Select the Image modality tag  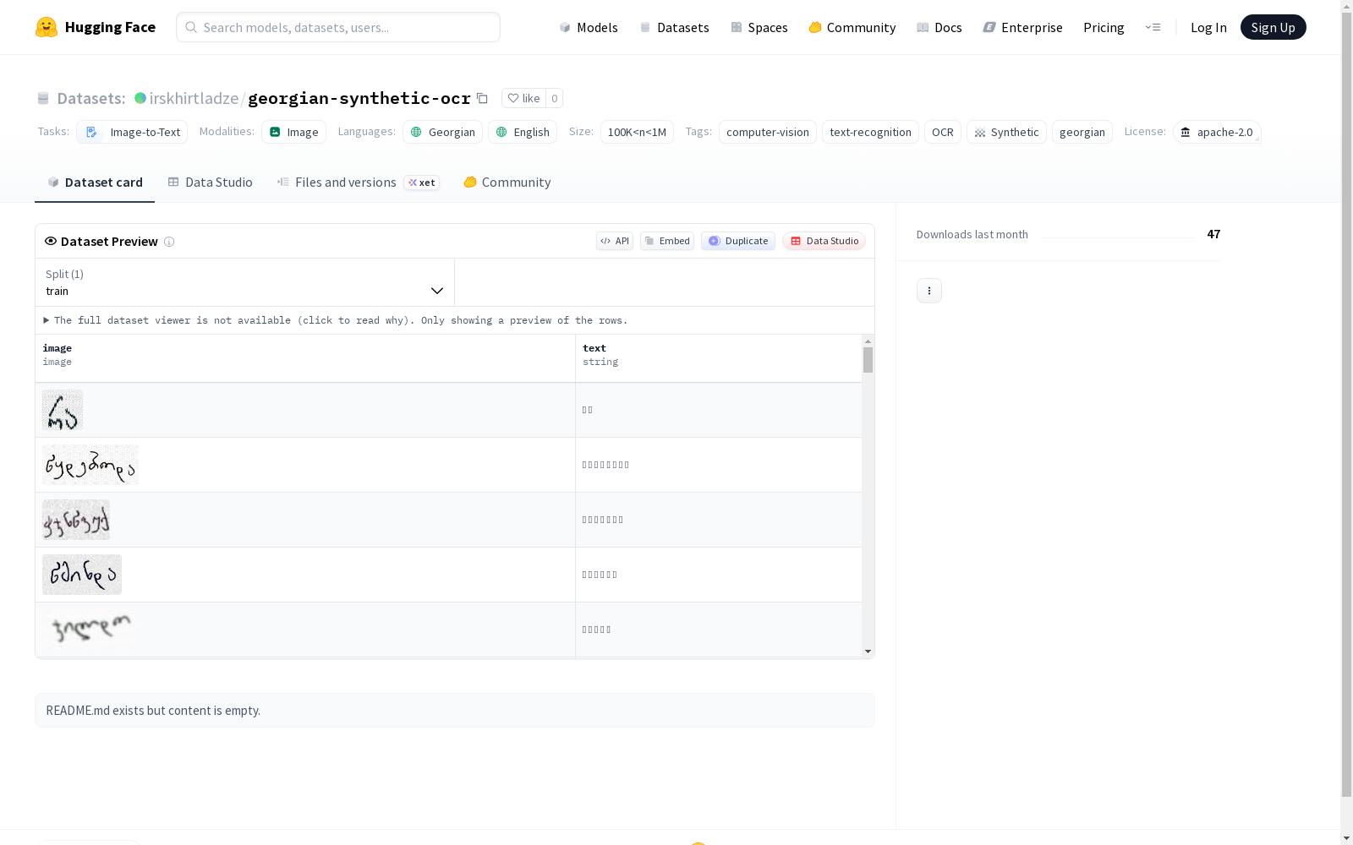click(x=293, y=132)
